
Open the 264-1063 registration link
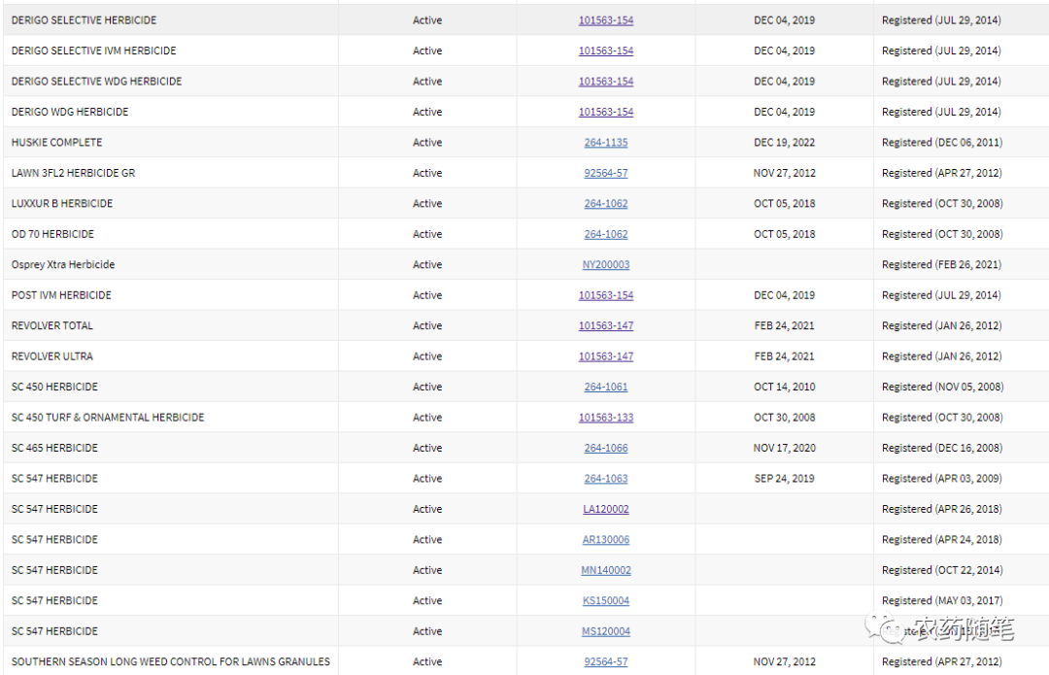(x=605, y=478)
